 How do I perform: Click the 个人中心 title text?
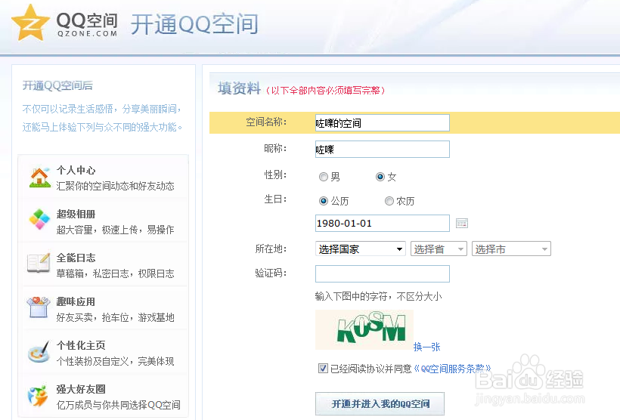pyautogui.click(x=76, y=170)
